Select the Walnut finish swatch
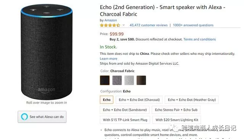Image resolution: width=244 pixels, height=139 pixels. coord(141,80)
